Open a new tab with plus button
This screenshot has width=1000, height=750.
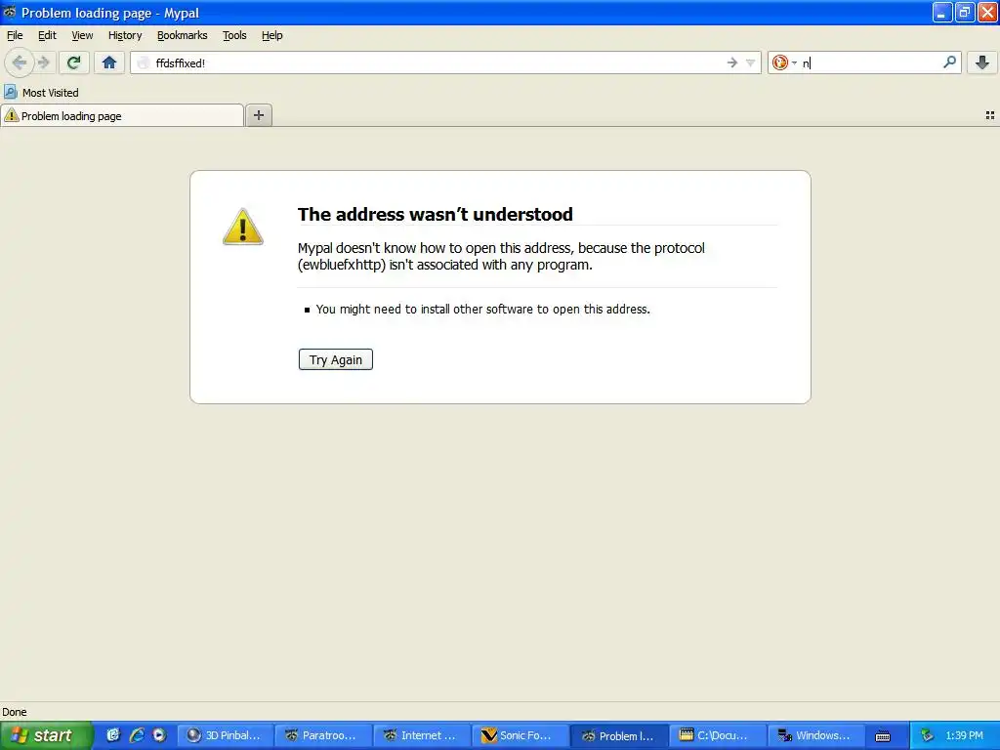(x=258, y=115)
